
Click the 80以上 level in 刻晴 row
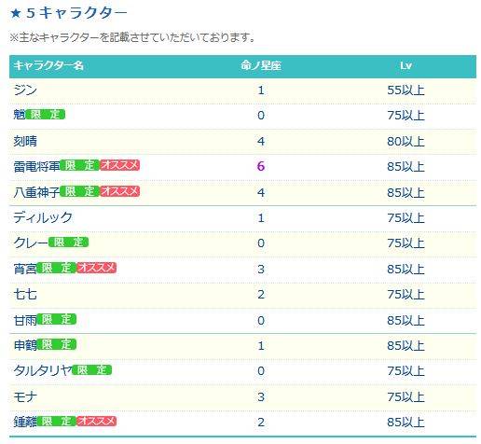pyautogui.click(x=405, y=142)
